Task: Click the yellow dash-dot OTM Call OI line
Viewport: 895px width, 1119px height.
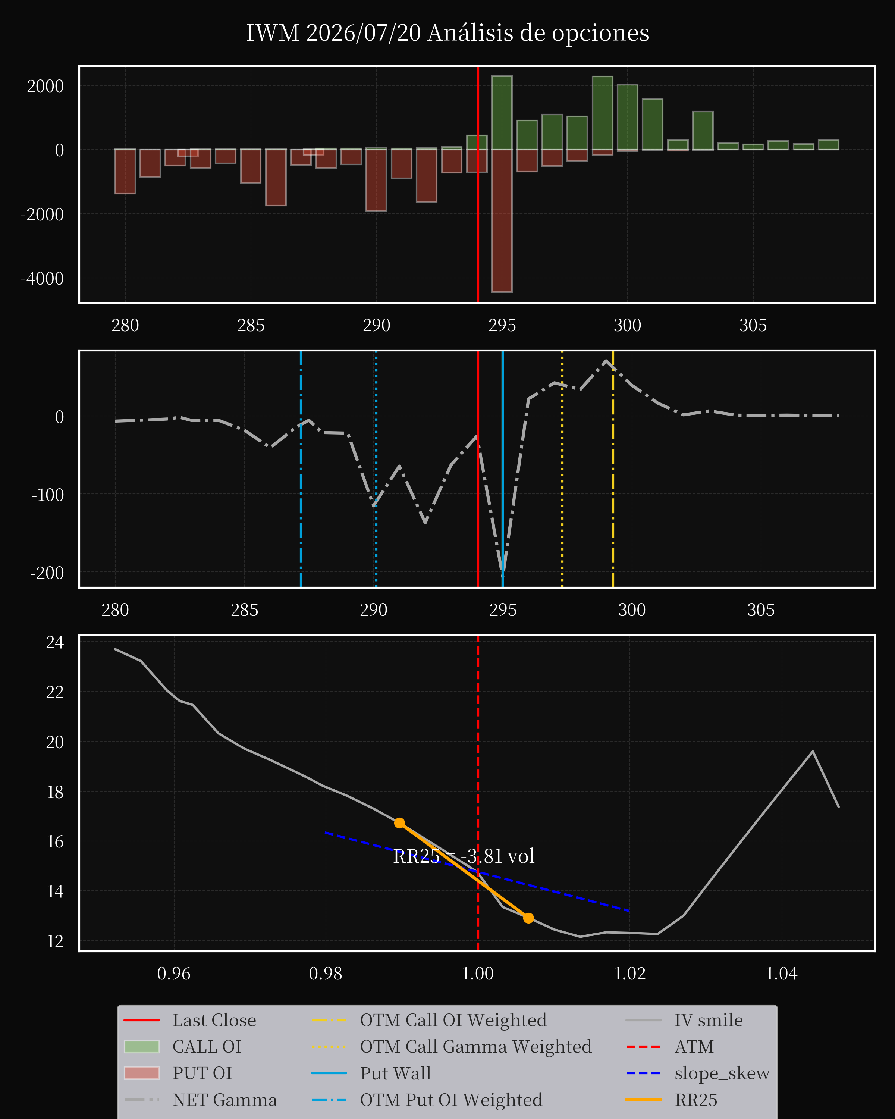Action: tap(613, 469)
